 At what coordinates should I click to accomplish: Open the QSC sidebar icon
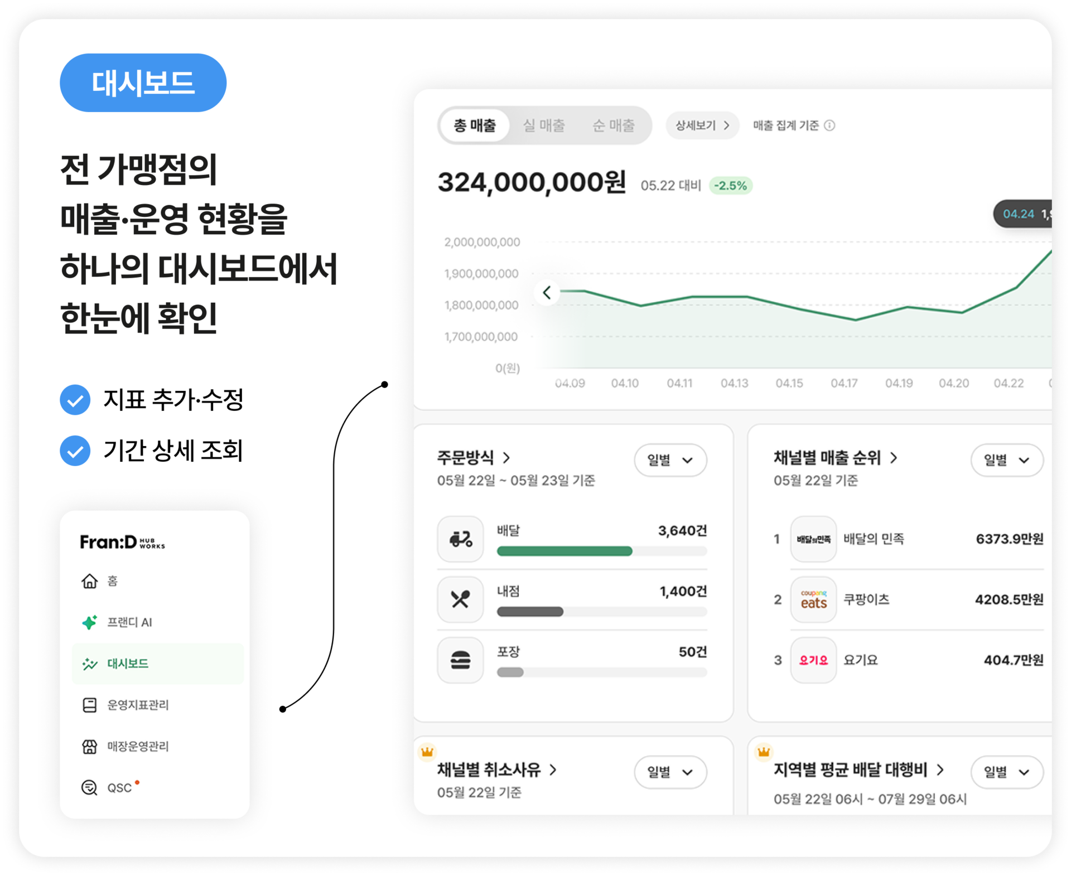[89, 787]
